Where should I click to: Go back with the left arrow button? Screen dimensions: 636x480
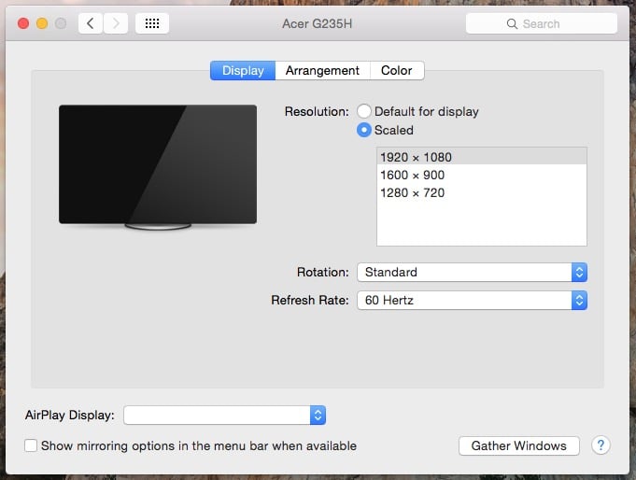91,23
